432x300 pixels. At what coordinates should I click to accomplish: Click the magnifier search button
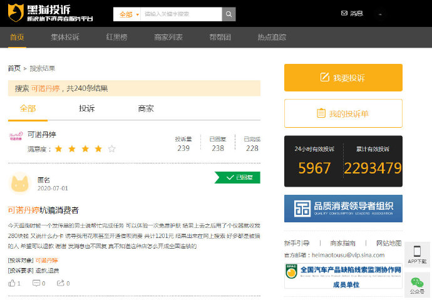229,14
